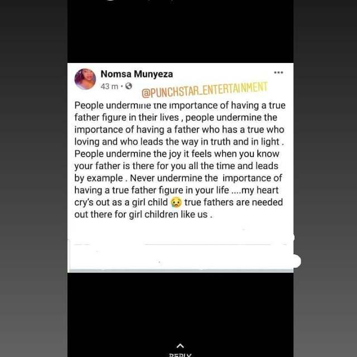Click the post's first line "People undermine"

click(x=113, y=105)
